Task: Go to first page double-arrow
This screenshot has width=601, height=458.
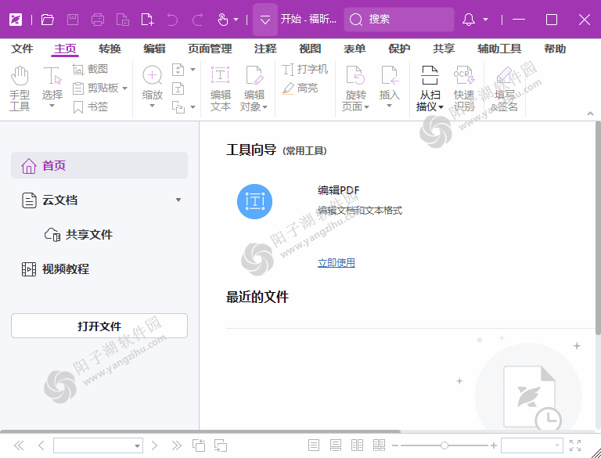Action: [x=19, y=445]
